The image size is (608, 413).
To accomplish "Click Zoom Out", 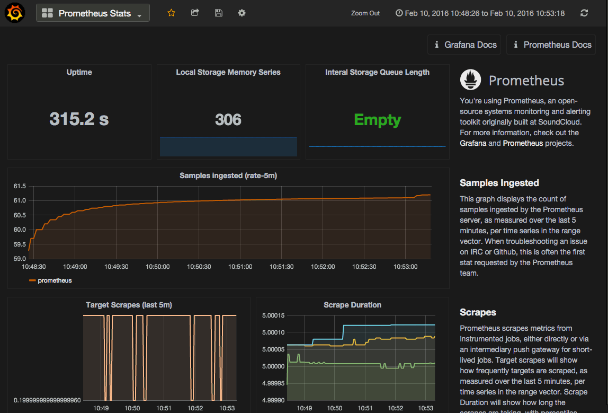I will pos(365,13).
